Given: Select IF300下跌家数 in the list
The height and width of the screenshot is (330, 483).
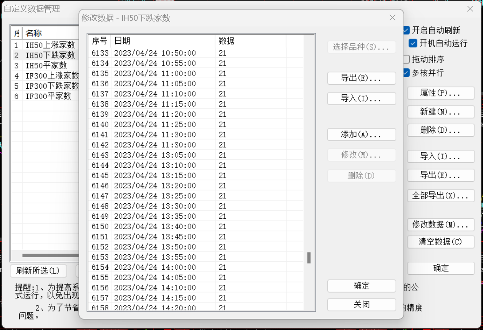Looking at the screenshot, I should 45,86.
